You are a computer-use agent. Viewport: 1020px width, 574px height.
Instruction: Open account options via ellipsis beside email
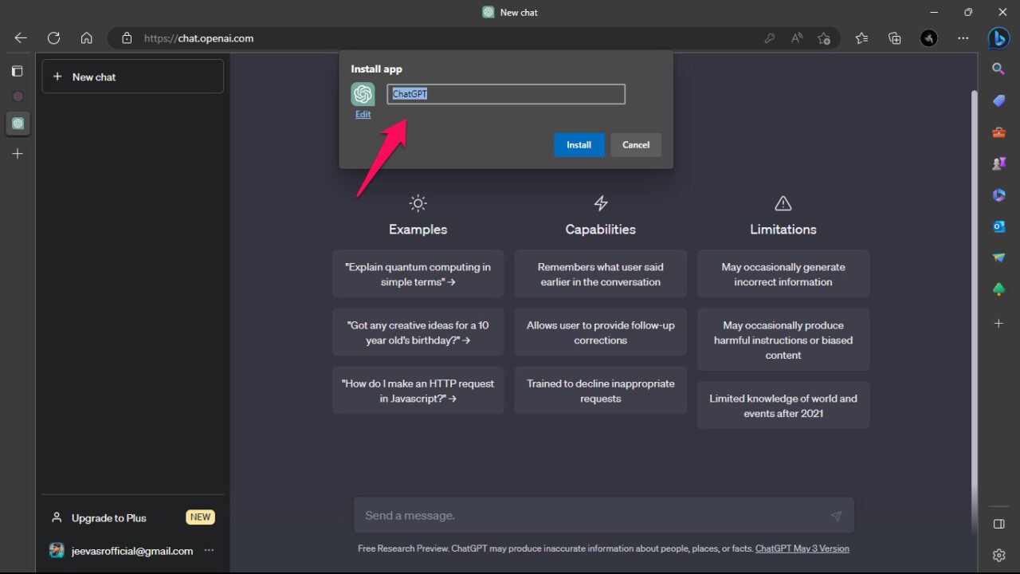click(x=209, y=550)
